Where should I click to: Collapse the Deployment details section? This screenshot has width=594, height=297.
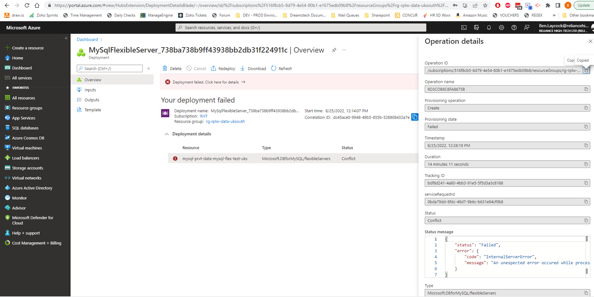(x=167, y=134)
